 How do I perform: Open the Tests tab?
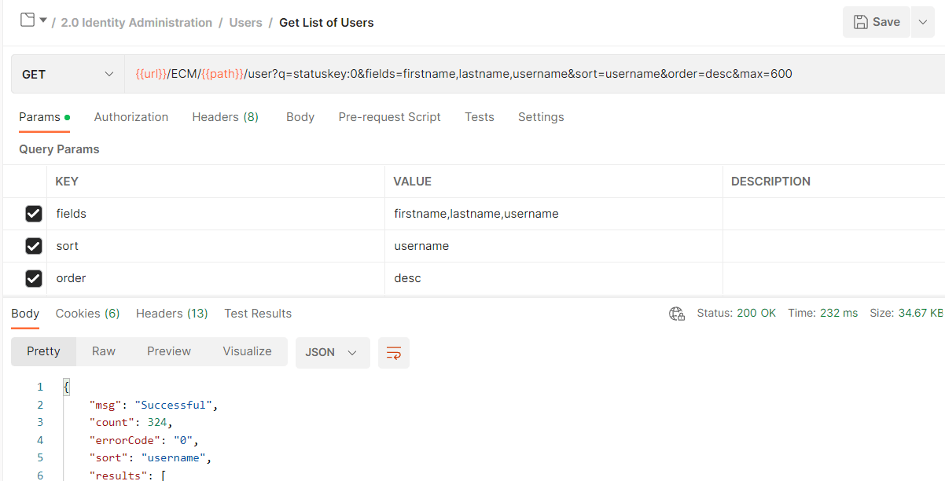480,116
